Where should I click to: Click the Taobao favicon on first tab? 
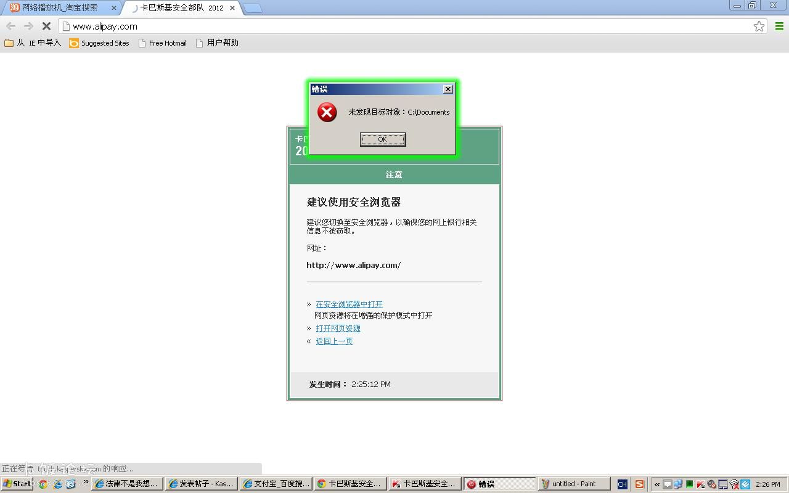click(15, 8)
